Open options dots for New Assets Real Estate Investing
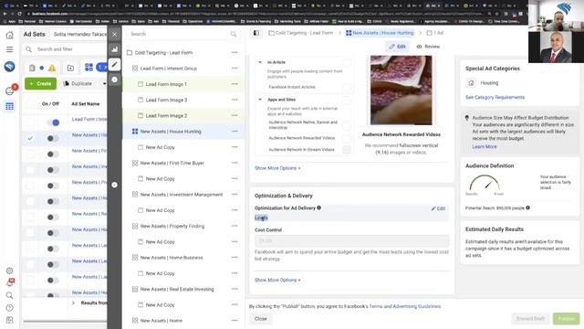This screenshot has height=329, width=584. click(235, 289)
